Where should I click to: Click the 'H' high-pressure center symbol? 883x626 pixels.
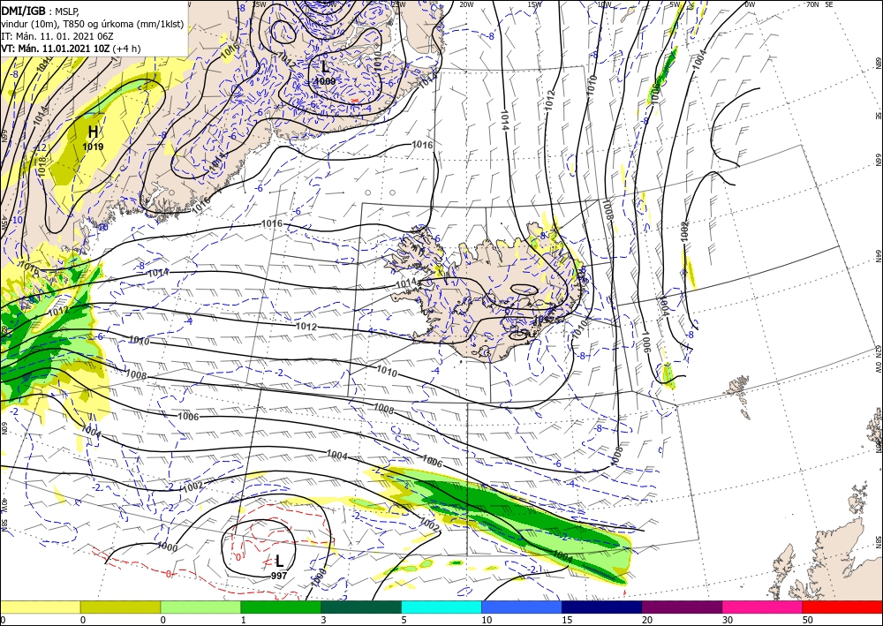pyautogui.click(x=93, y=132)
